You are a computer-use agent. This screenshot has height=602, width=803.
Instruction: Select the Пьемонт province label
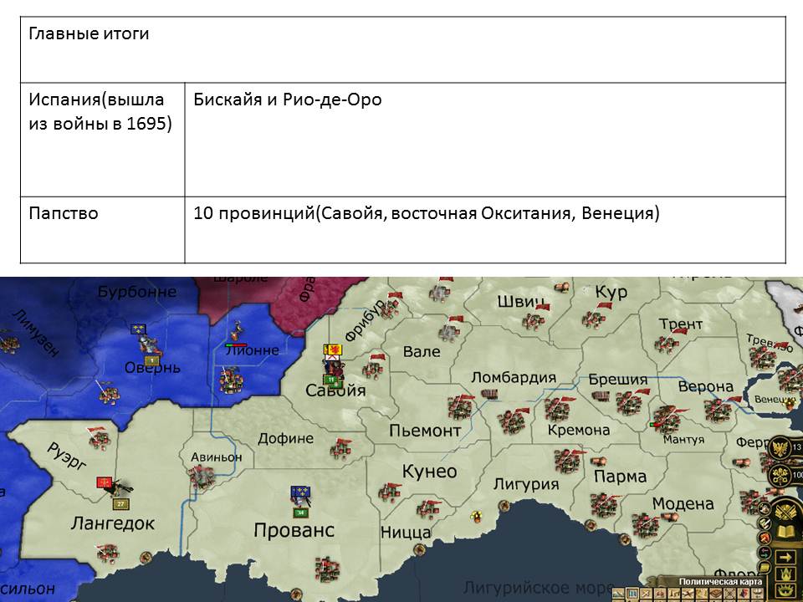425,431
